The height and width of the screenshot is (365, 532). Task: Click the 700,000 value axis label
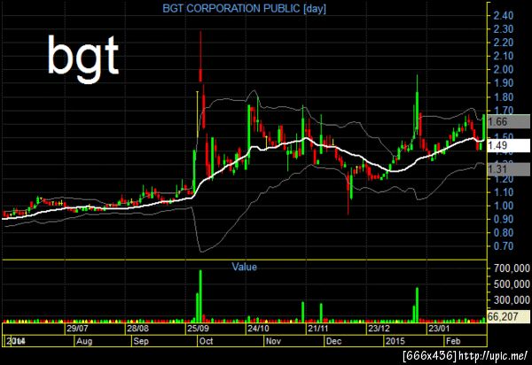512,268
